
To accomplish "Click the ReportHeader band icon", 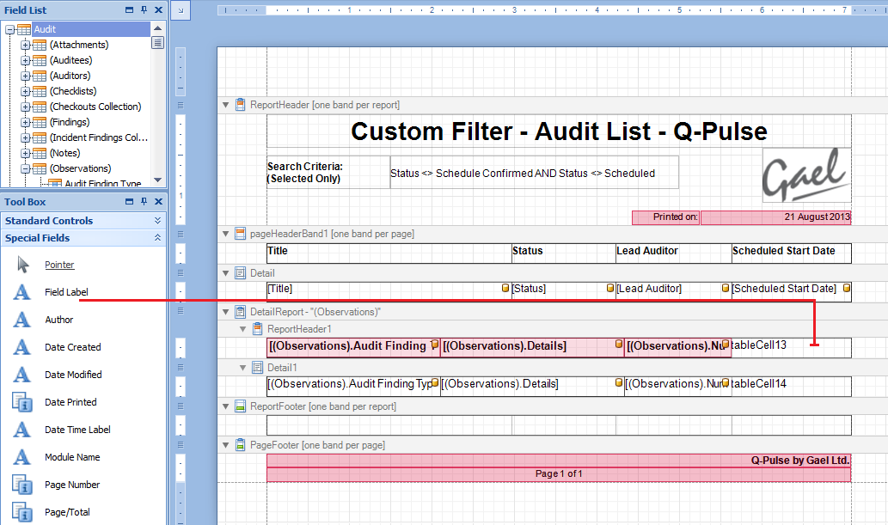I will (240, 105).
